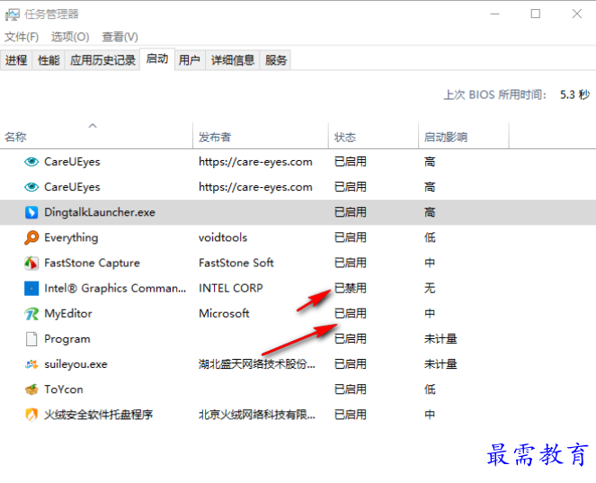Click the DingtalkLauncher.exe blue icon
This screenshot has height=483, width=596.
(x=31, y=212)
